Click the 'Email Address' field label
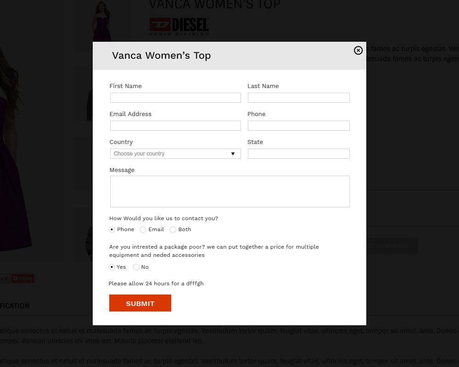459x367 pixels. coord(130,114)
